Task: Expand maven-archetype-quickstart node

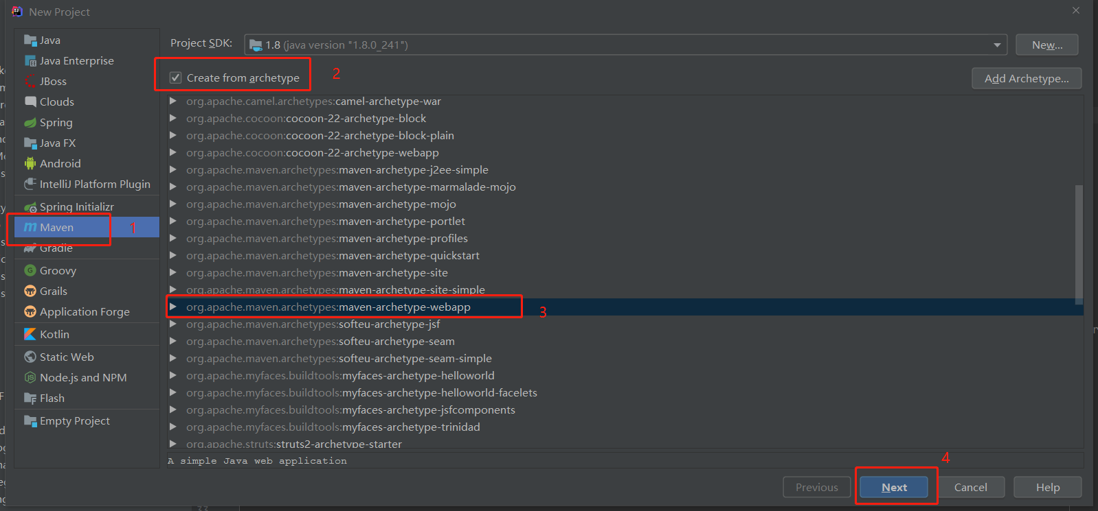Action: [173, 256]
